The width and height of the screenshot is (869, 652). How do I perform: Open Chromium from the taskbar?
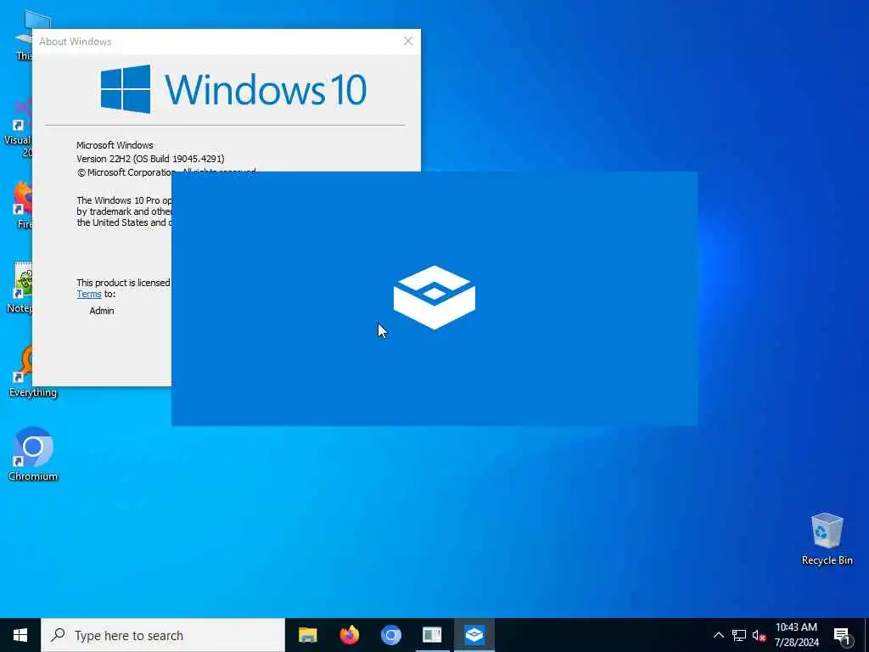[x=390, y=635]
